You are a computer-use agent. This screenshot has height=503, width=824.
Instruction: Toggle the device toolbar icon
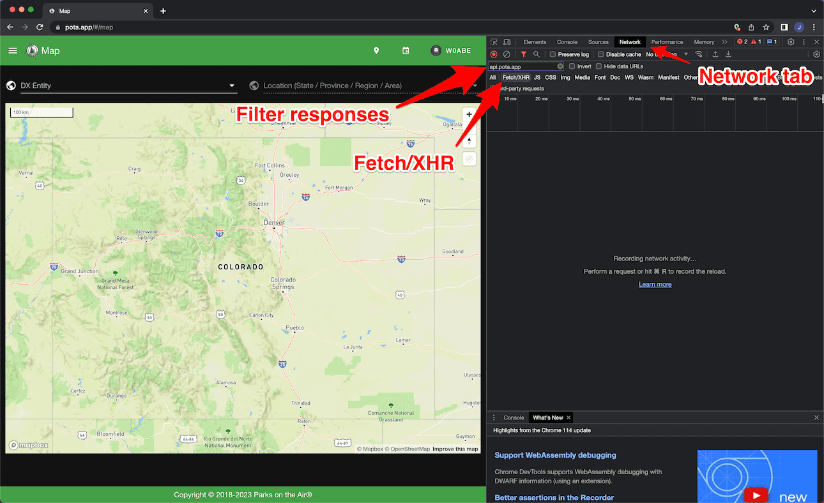(507, 42)
